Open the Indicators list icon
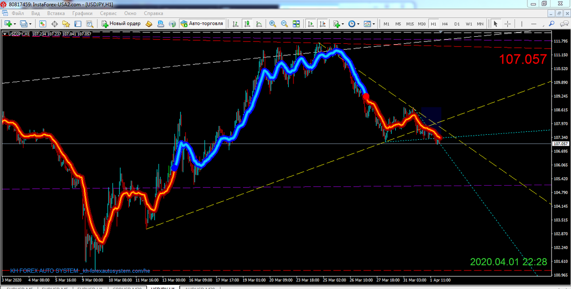571x289 pixels. [337, 23]
